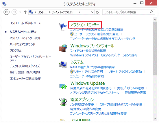Click ファイアウォールの状態の確認 link
This screenshot has width=159, height=123.
pyautogui.click(x=88, y=51)
